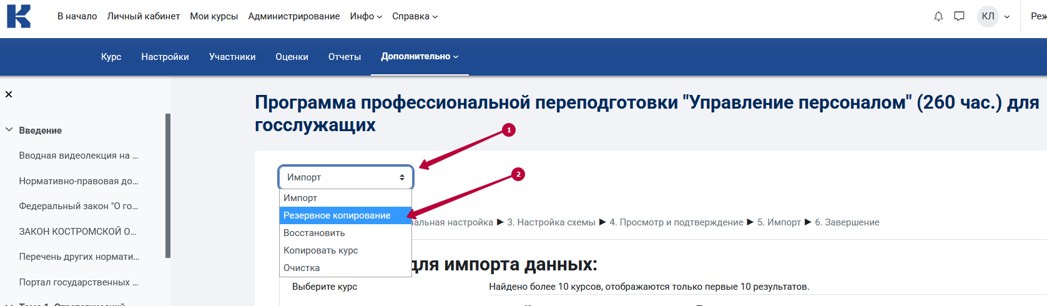Viewport: 1047px width, 306px height.
Task: Switch to the Участники tab
Action: [x=232, y=56]
